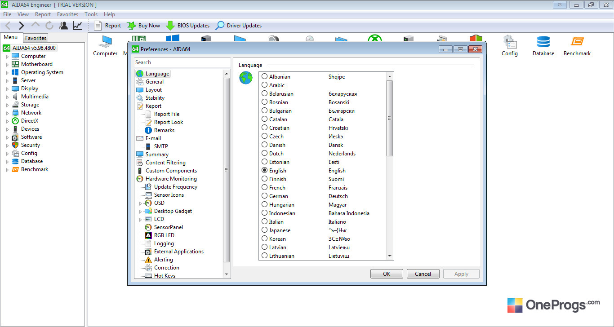Select the SensorPanel icon in Preferences
This screenshot has width=614, height=327.
(x=148, y=227)
